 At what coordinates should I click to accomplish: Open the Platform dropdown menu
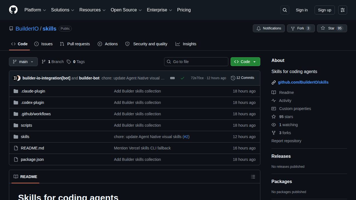(35, 10)
